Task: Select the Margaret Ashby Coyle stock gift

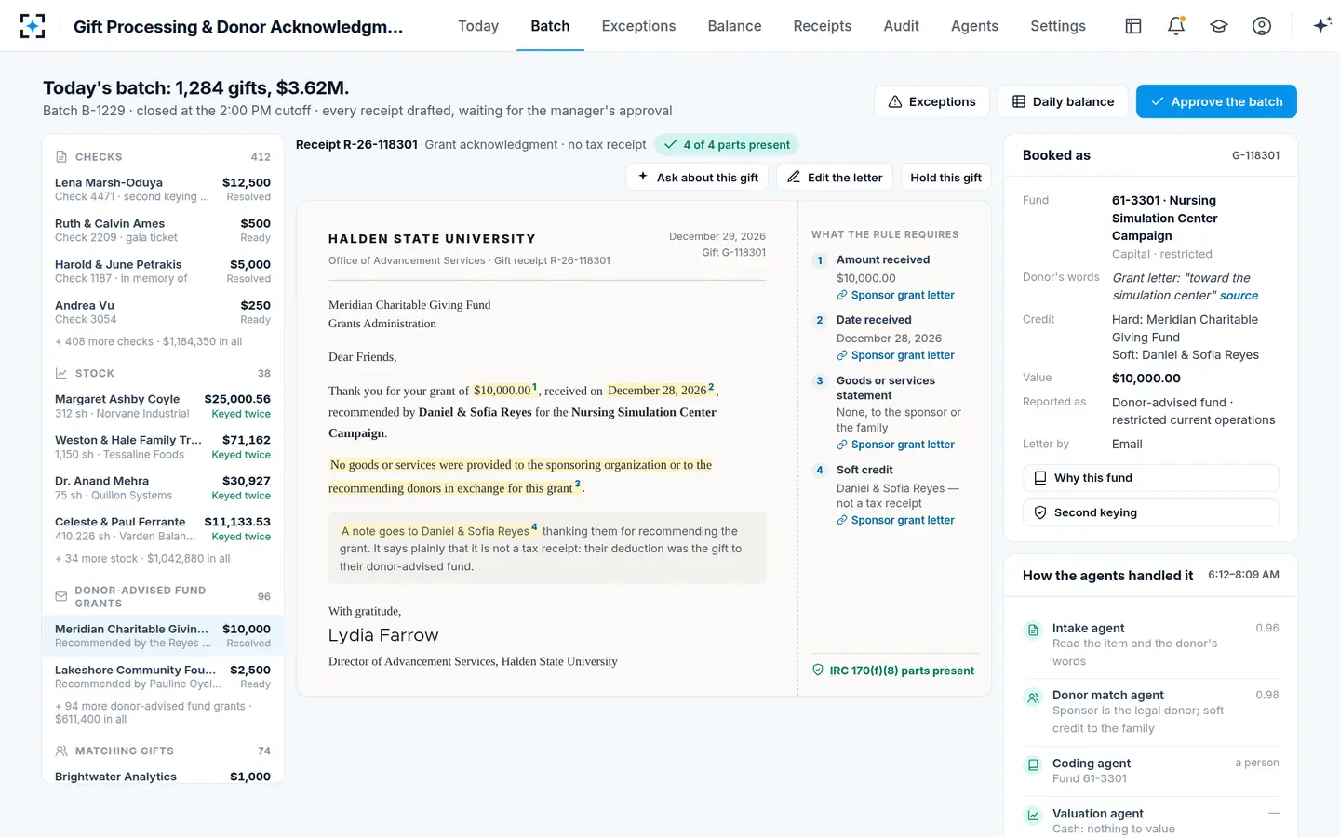Action: point(163,406)
